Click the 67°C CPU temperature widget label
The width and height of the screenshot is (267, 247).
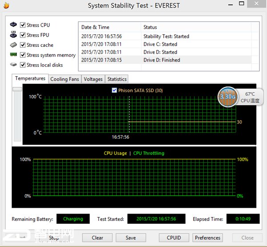(x=250, y=97)
